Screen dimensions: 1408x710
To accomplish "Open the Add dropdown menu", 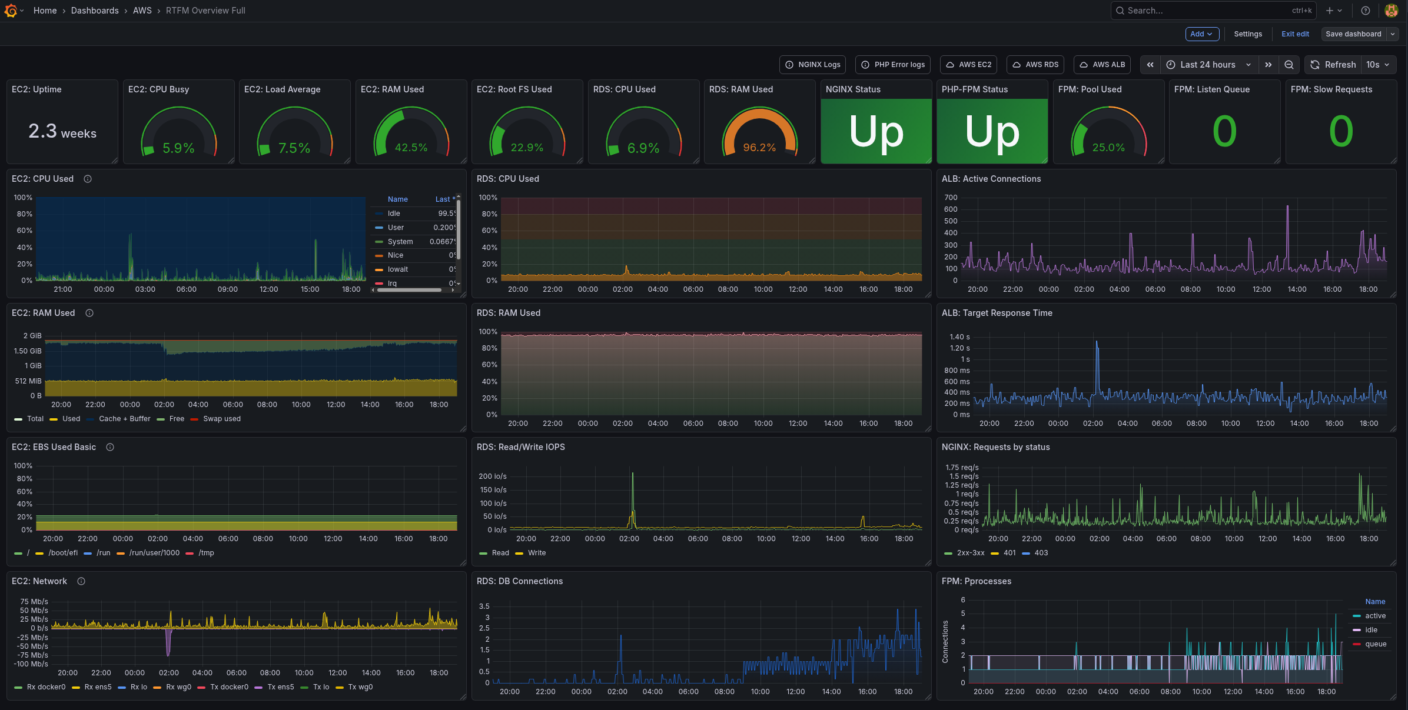I will [1201, 34].
